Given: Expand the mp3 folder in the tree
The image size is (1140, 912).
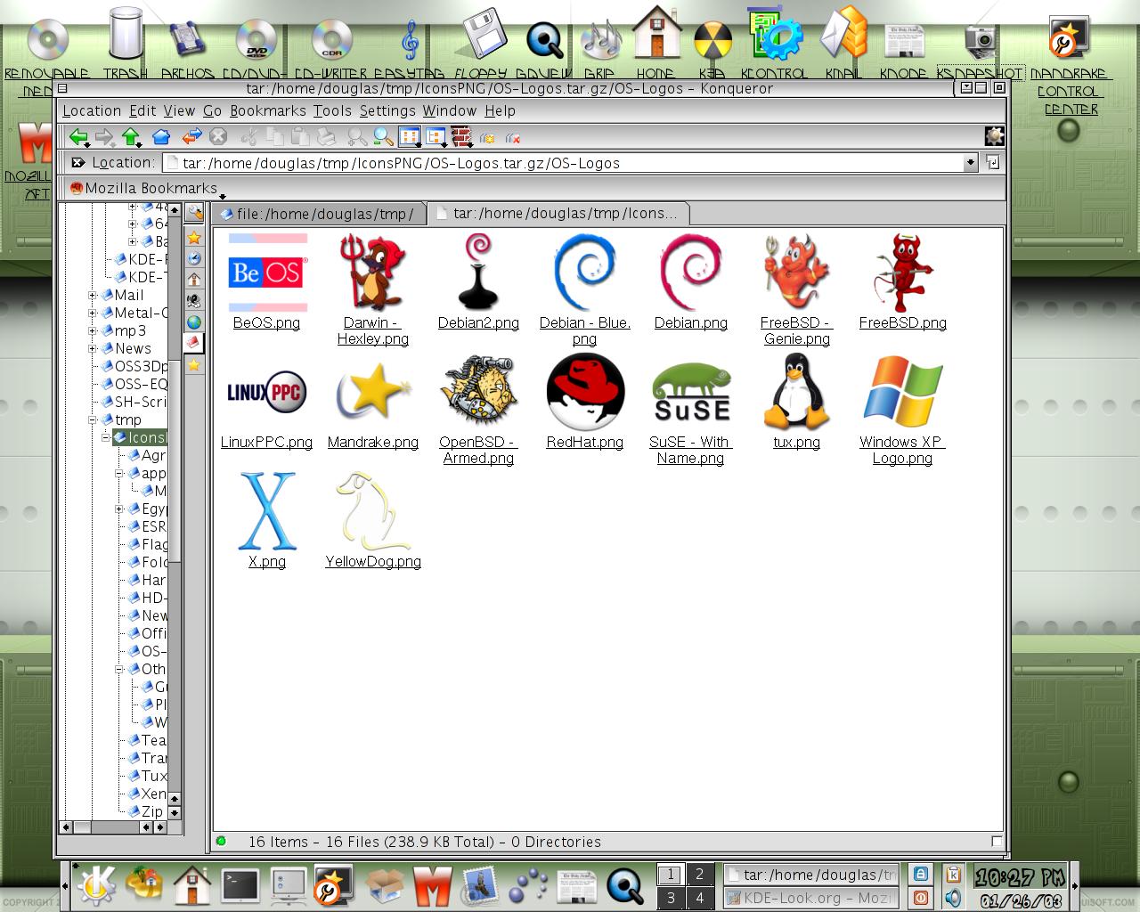Looking at the screenshot, I should (x=93, y=330).
